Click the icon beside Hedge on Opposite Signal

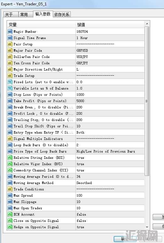10,227
